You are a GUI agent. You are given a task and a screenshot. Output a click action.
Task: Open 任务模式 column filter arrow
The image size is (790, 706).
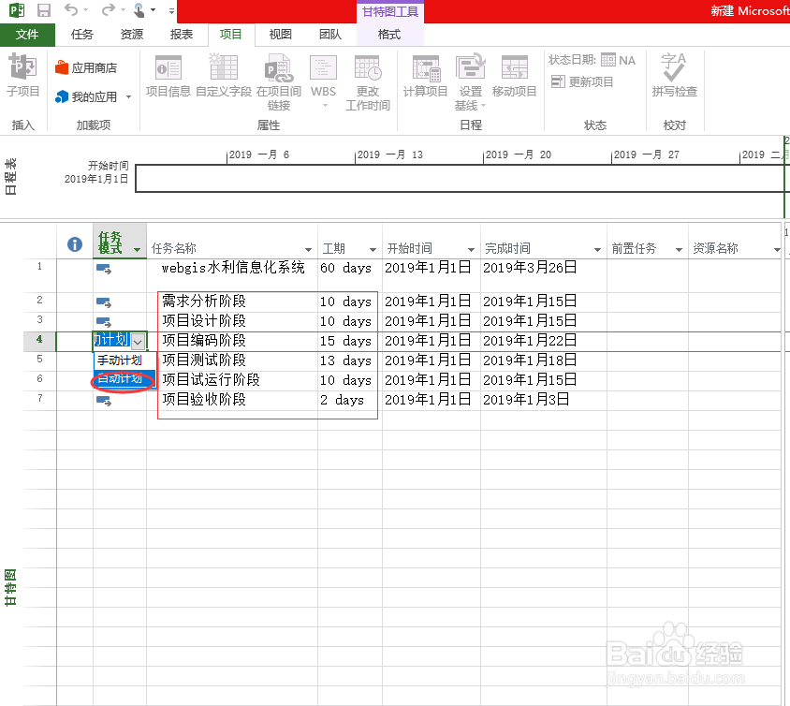(x=137, y=250)
